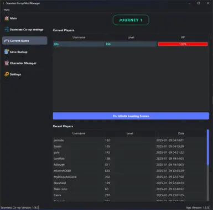Click the Seamless Co-op settings sliders icon
Image resolution: width=213 pixels, height=210 pixels.
[7, 29]
